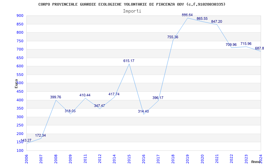Click the 450 value on Euro axis

click(x=20, y=91)
